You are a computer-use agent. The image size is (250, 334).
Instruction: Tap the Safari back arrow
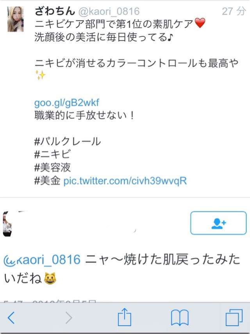click(11, 318)
